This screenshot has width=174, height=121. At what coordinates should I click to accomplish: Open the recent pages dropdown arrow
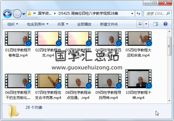[x=24, y=14]
